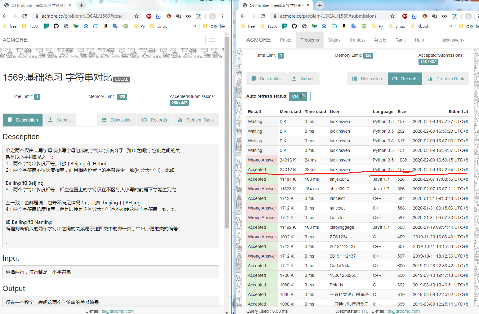Image resolution: width=479 pixels, height=314 pixels.
Task: Open Submit tab on the description page
Action: tap(60, 120)
